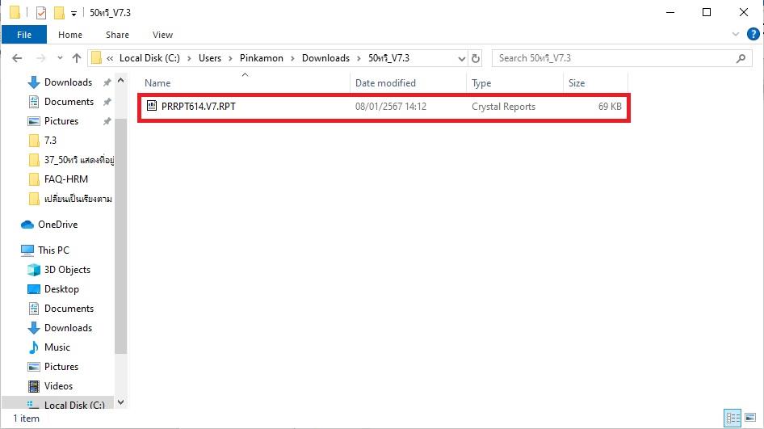Click 50ทวิ_V7.3 in the address breadcrumb
Viewport: 764px width, 429px height.
tap(388, 58)
